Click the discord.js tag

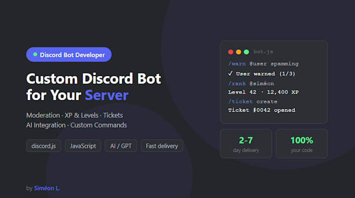[x=43, y=146]
